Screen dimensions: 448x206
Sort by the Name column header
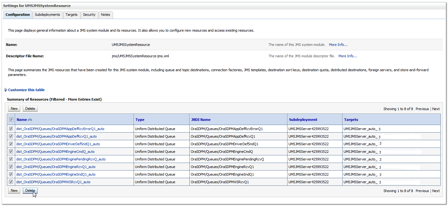click(x=22, y=120)
